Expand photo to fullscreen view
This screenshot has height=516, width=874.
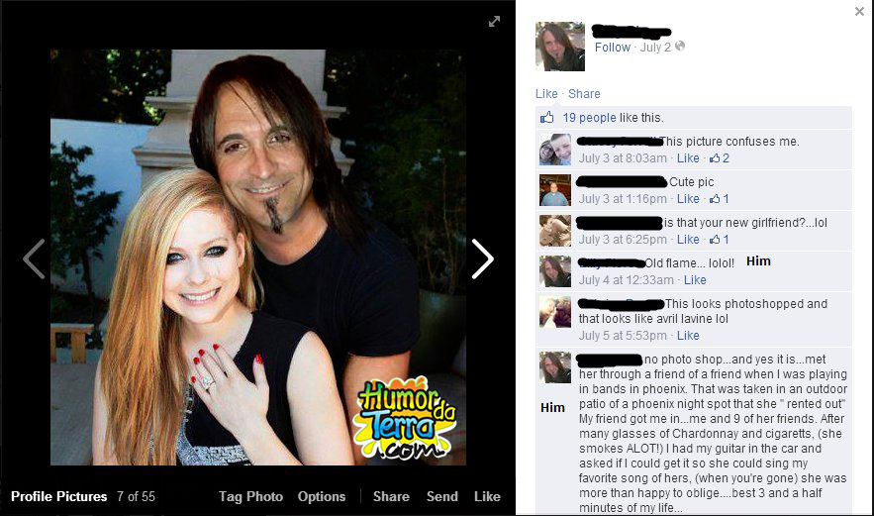(x=494, y=21)
